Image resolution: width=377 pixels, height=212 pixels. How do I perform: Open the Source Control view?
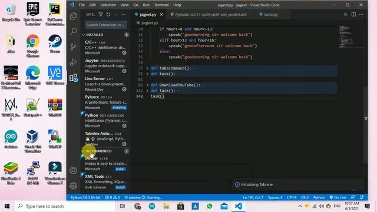[x=73, y=47]
